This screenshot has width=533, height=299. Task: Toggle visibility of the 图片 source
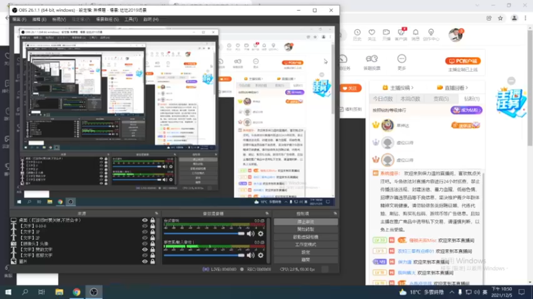145,261
